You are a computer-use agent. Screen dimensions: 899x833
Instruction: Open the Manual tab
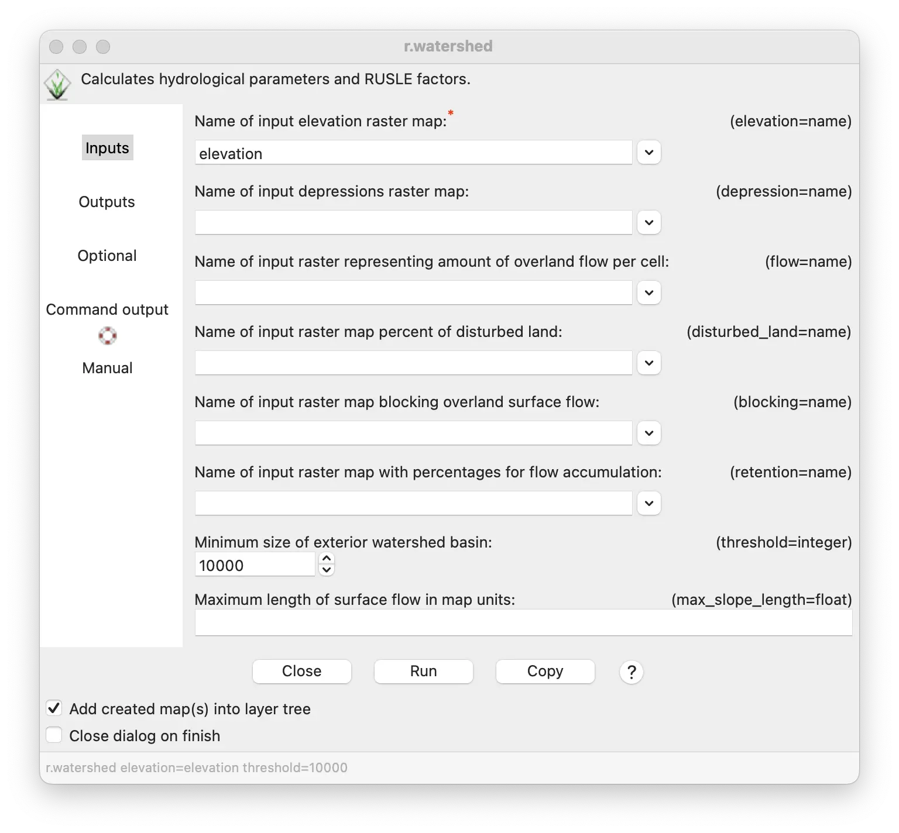tap(107, 368)
